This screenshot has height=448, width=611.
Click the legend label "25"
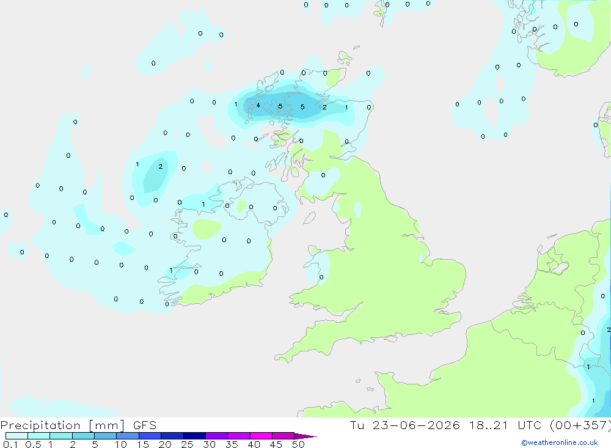point(188,444)
